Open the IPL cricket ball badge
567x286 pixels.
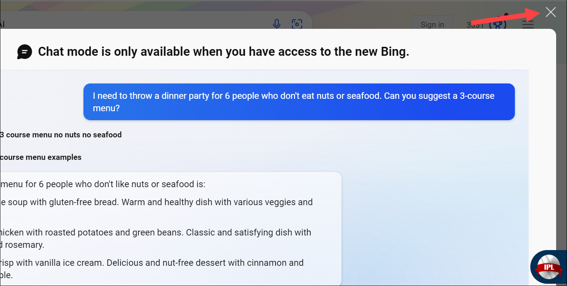pos(548,267)
